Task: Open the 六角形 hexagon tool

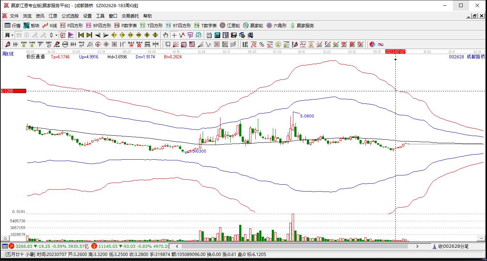Action: (276, 25)
